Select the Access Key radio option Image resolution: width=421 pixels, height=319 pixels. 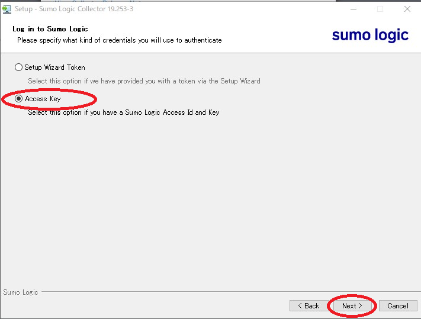tap(18, 99)
